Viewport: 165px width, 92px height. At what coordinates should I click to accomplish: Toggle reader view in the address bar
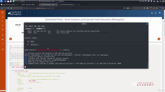[x=124, y=8]
